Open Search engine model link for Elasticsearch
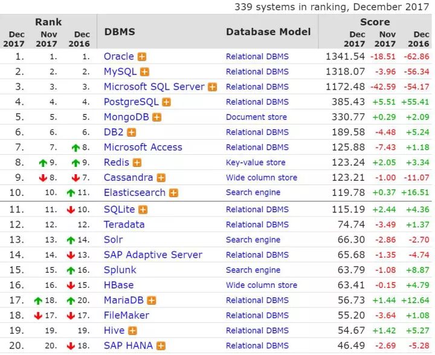The image size is (435, 355). 253,192
